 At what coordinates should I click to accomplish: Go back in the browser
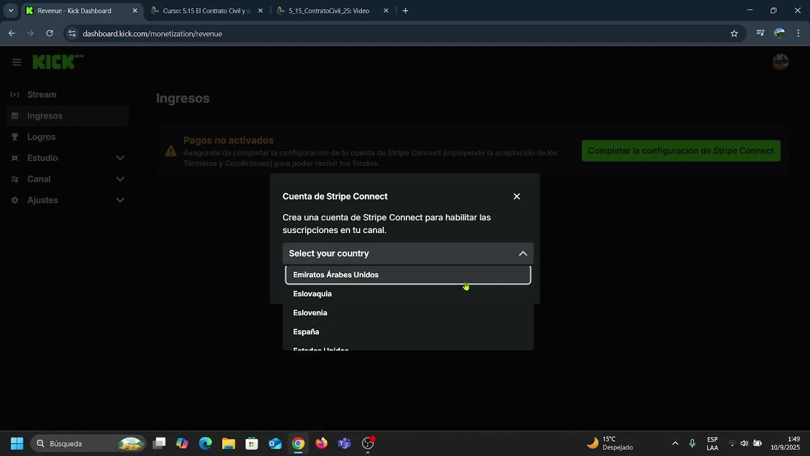coord(11,34)
